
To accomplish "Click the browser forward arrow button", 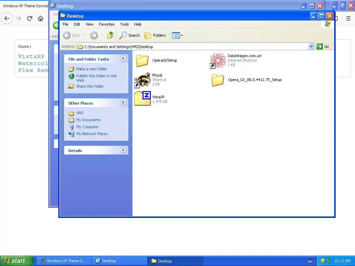I will (18, 18).
